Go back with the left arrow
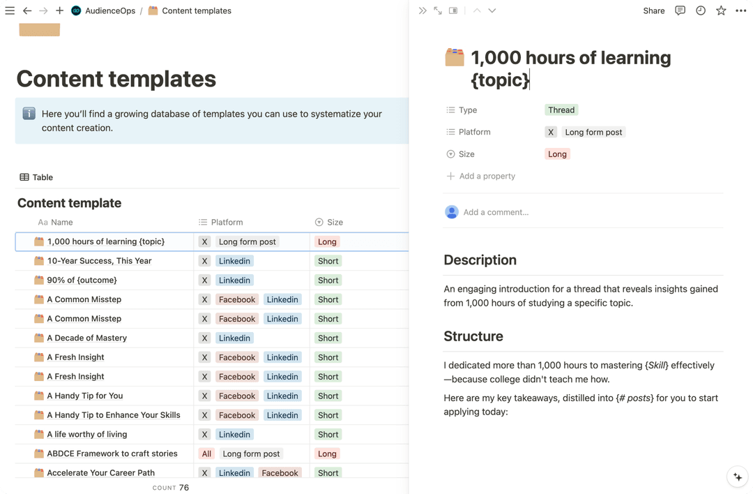Viewport: 753px width, 494px height. tap(27, 11)
